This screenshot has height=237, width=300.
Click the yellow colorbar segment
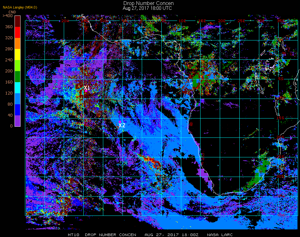(17, 55)
